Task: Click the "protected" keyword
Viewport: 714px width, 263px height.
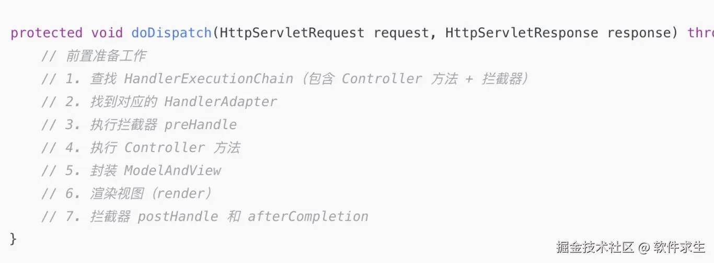Action: tap(46, 33)
